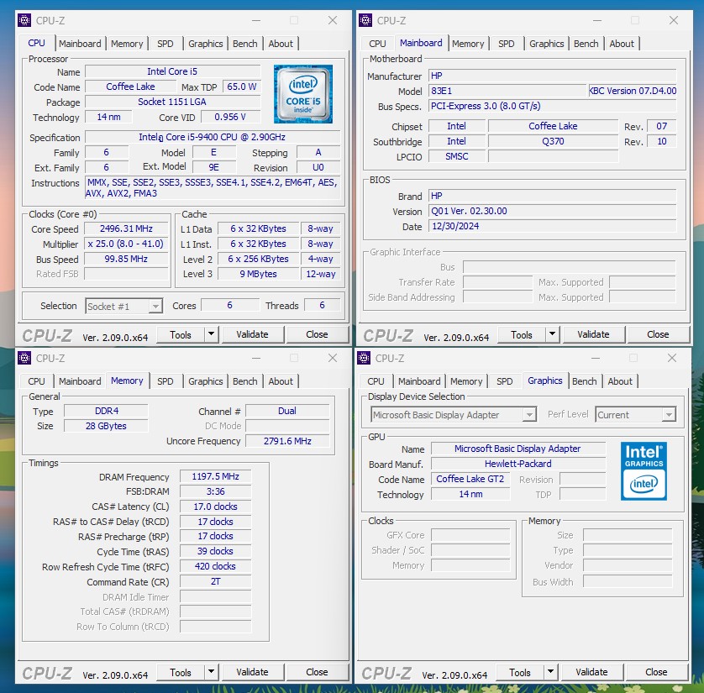Click the GPU code name Coffee Lake GT2
Viewport: 704px width, 693px height.
pyautogui.click(x=470, y=479)
